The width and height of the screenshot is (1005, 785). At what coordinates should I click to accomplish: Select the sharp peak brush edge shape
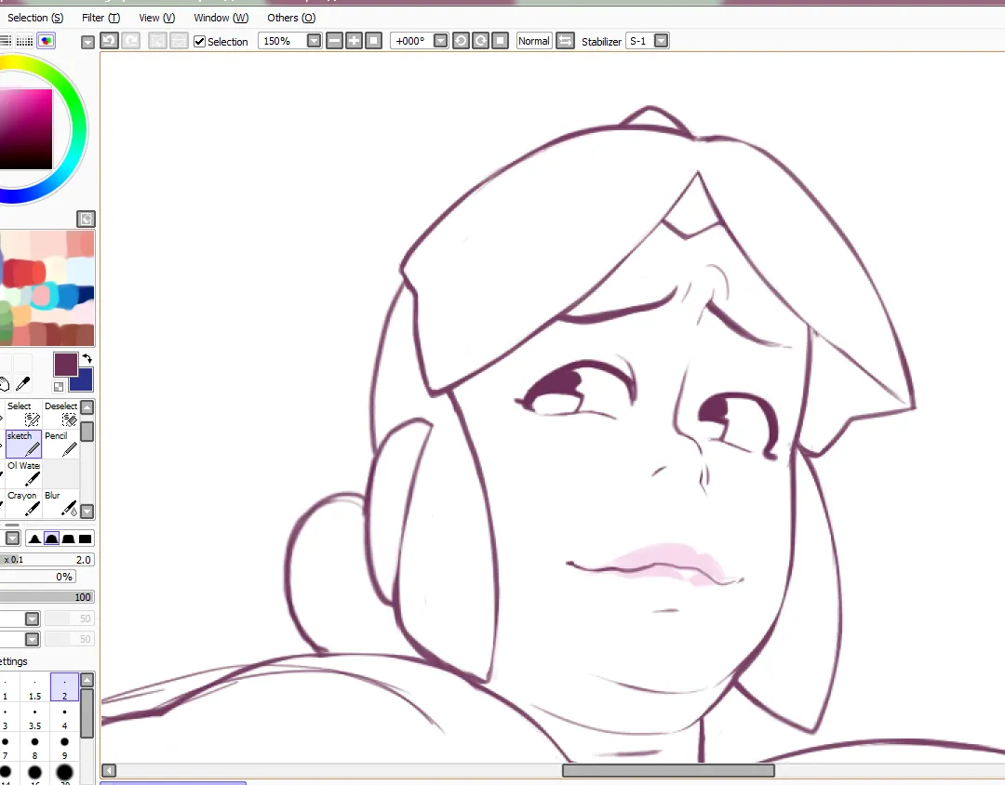(x=34, y=539)
